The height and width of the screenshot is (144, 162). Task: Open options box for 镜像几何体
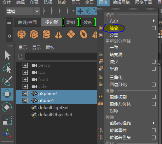pyautogui.click(x=154, y=104)
